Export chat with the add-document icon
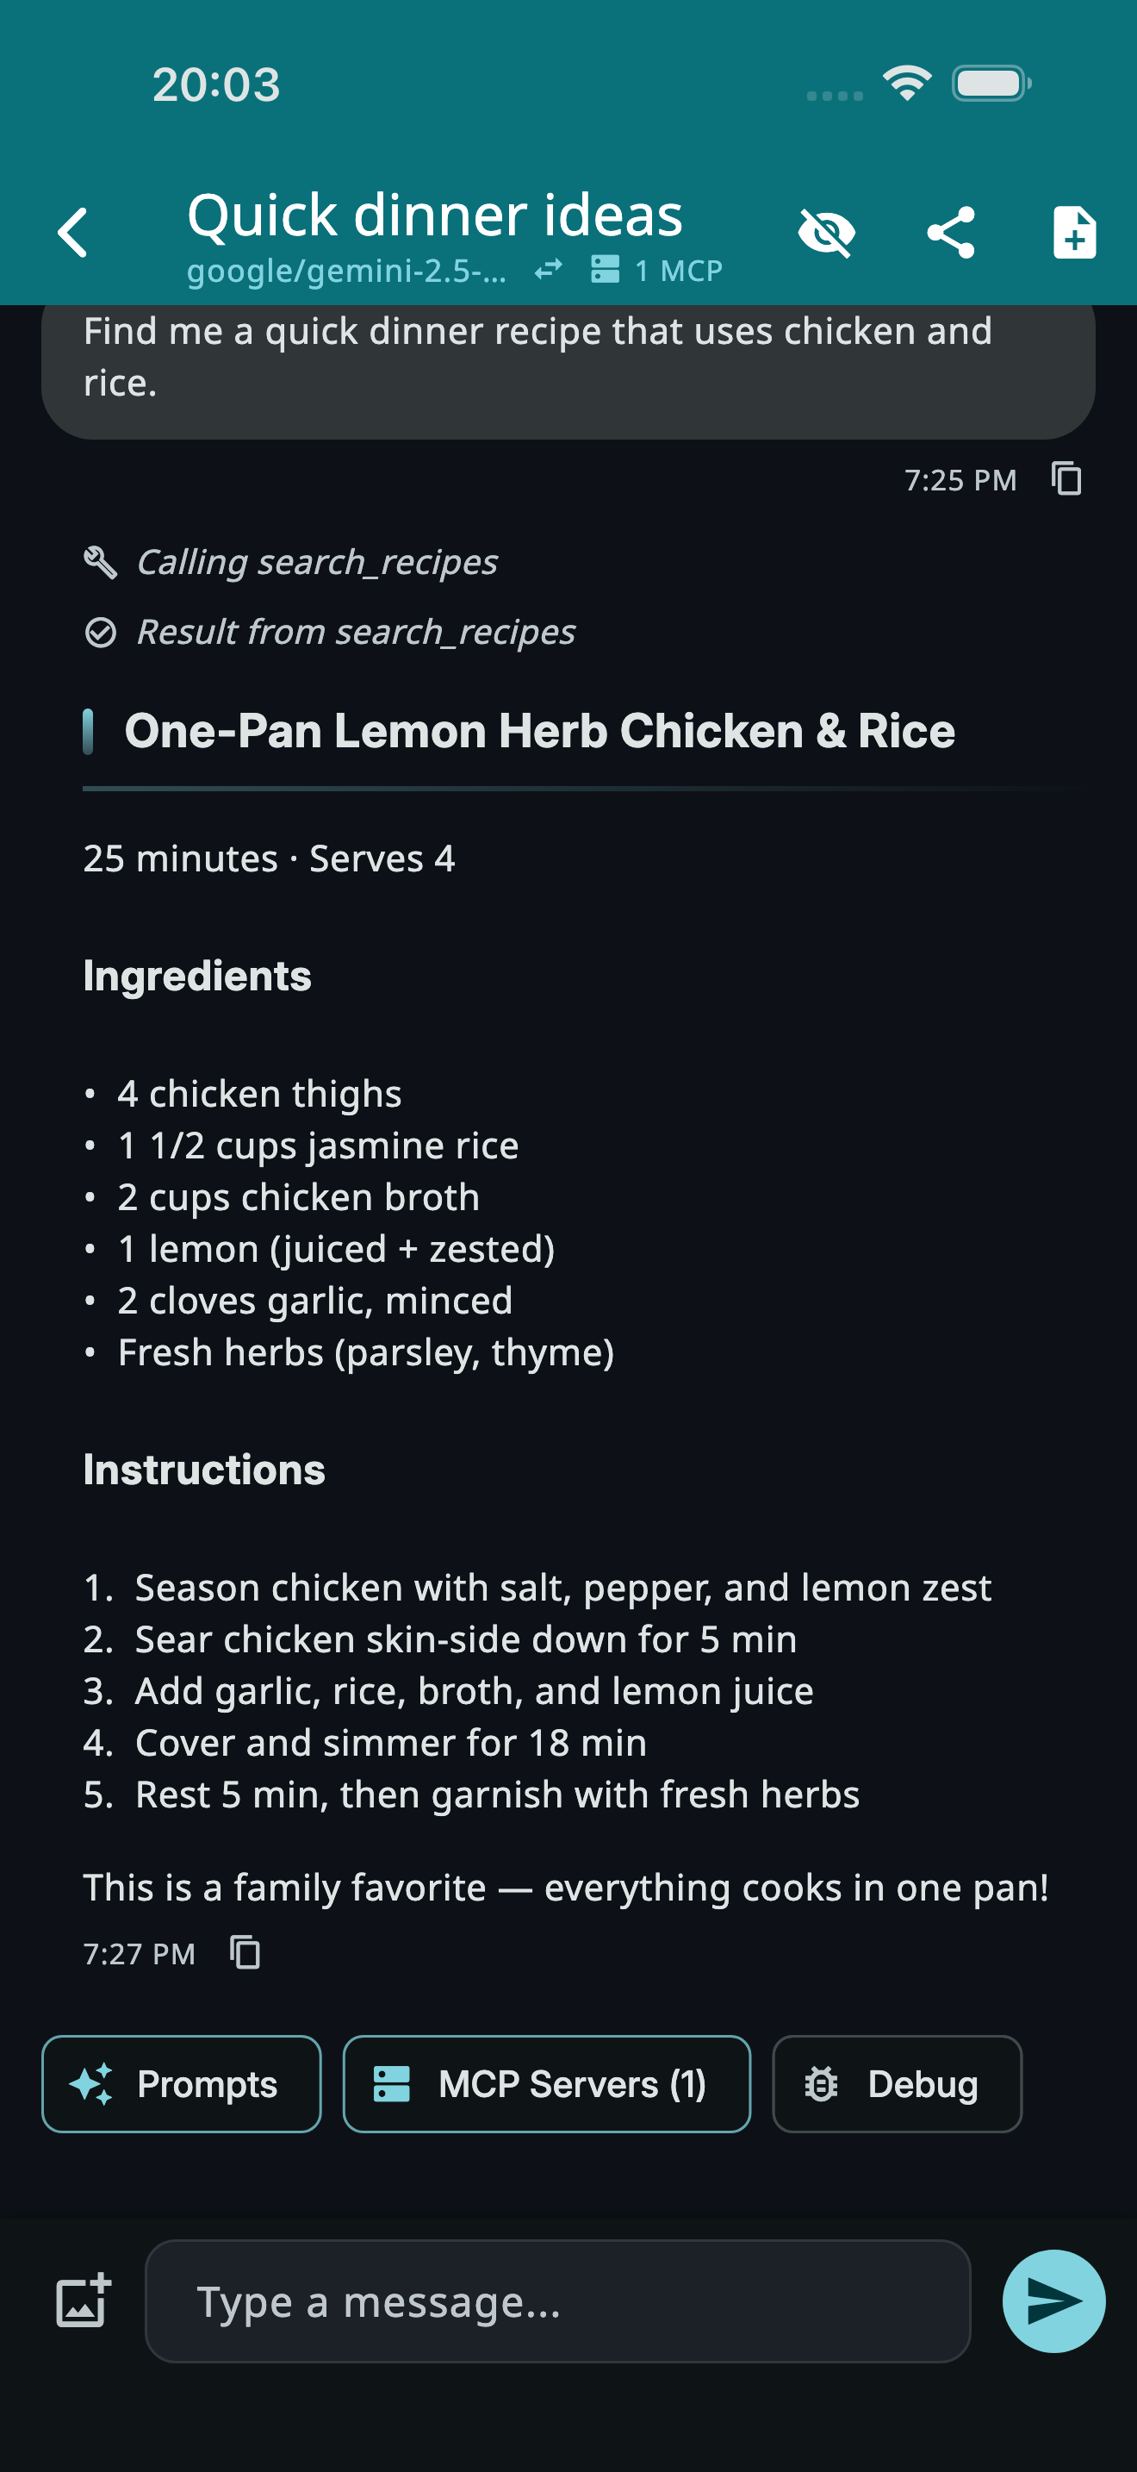Viewport: 1137px width, 2472px height. pos(1072,231)
